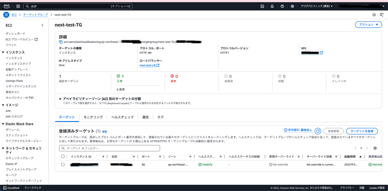Click the Healthy status cell
The width and height of the screenshot is (388, 191).
pos(205,165)
